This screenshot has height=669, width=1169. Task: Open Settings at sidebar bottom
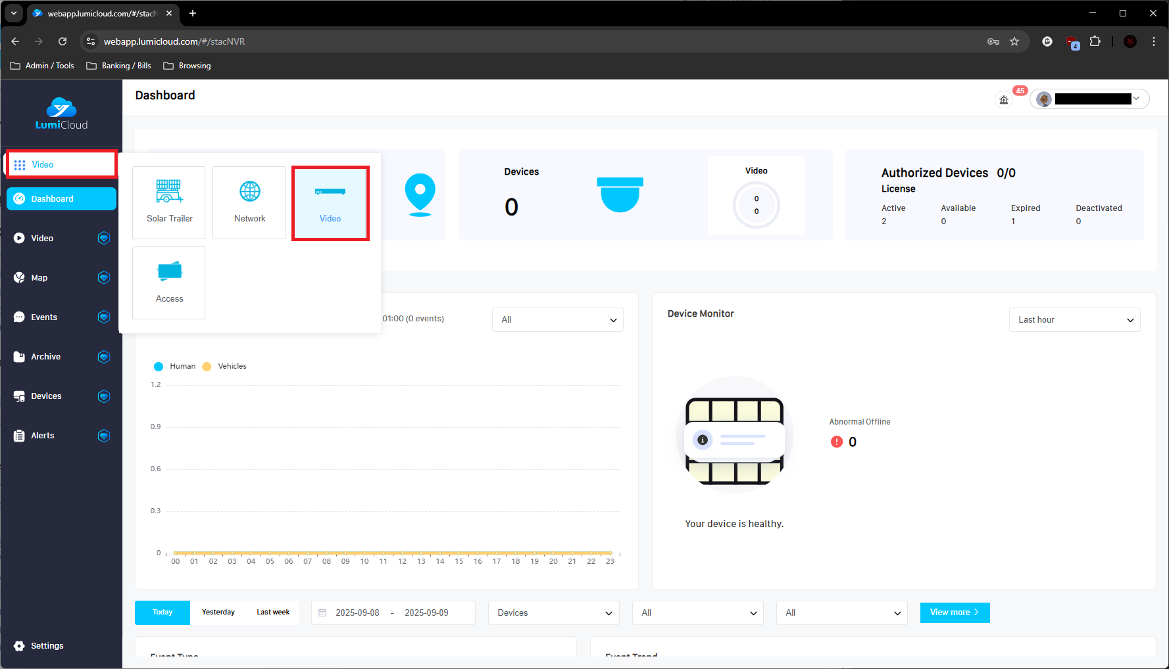coord(47,646)
